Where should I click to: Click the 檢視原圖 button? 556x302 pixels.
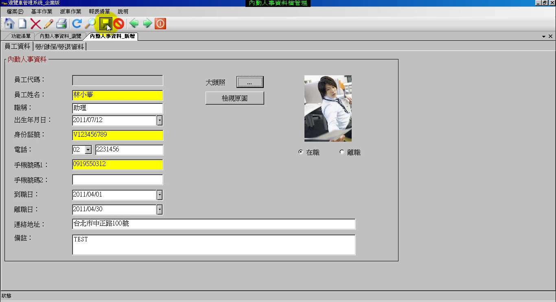click(x=234, y=98)
